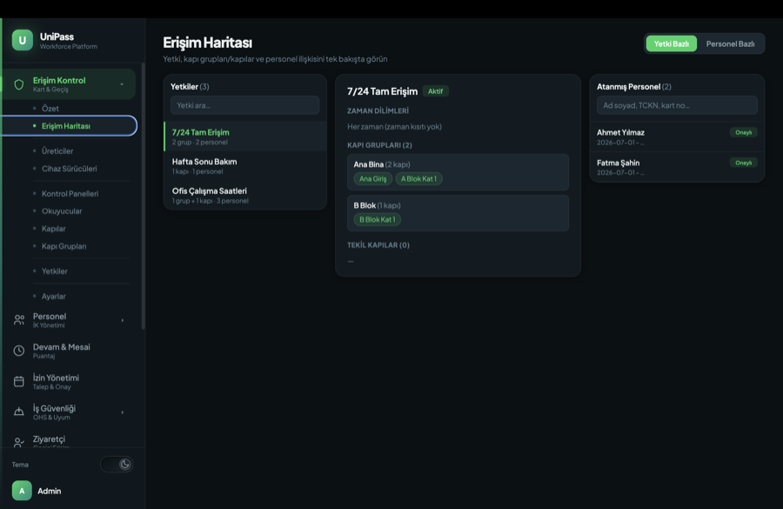Click the sidebar vertical scrollbar

[144, 196]
